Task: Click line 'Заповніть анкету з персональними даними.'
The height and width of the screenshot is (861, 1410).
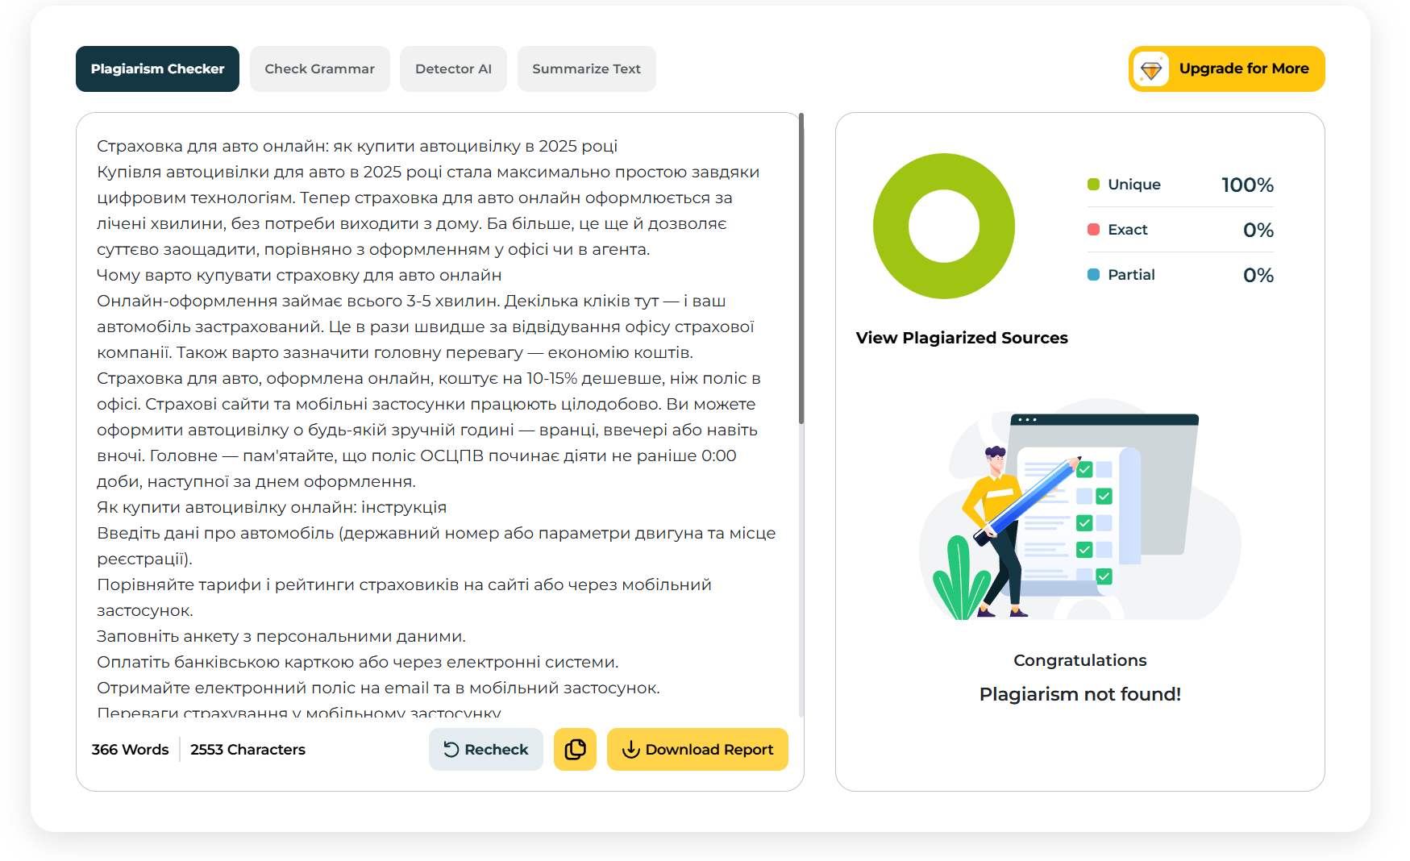Action: [x=281, y=636]
